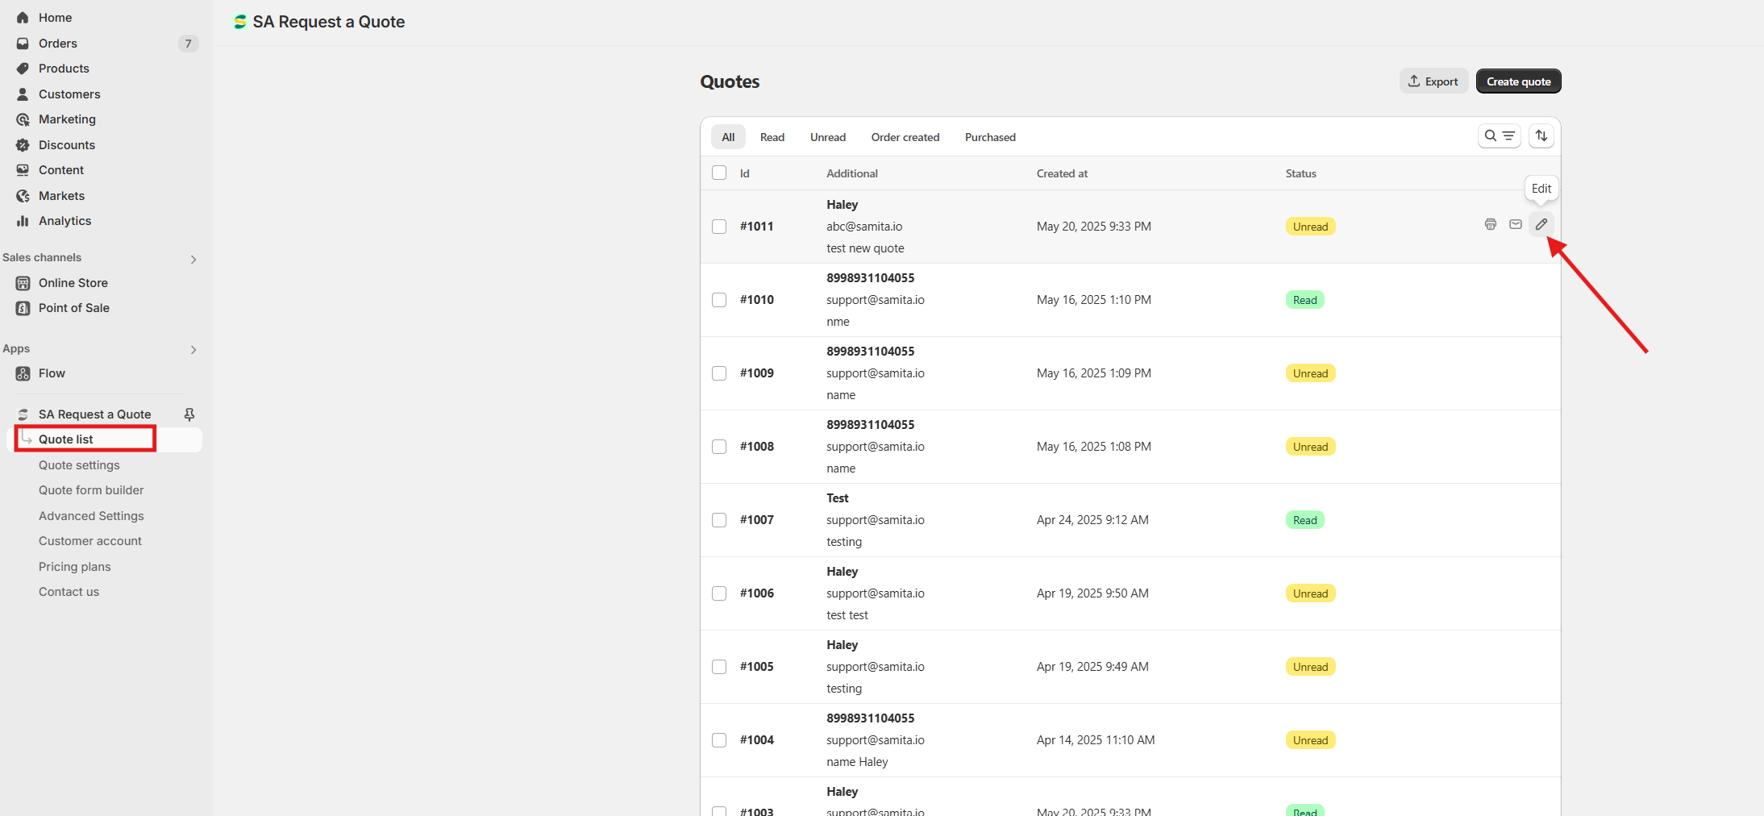Select the checkbox for quote #1007

(719, 520)
